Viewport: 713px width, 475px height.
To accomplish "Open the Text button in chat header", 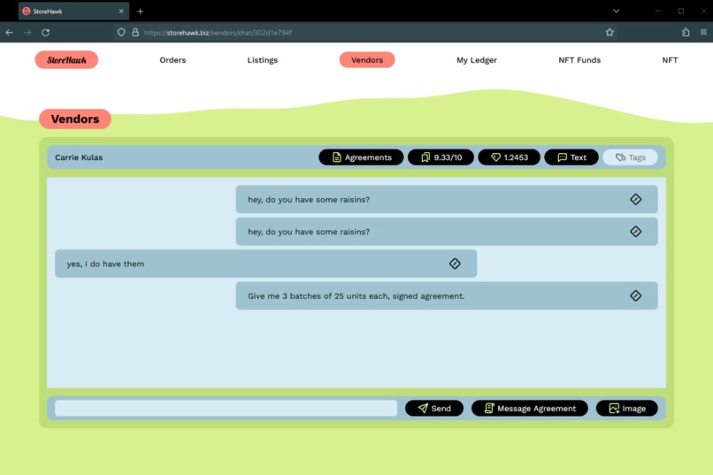I will 571,157.
